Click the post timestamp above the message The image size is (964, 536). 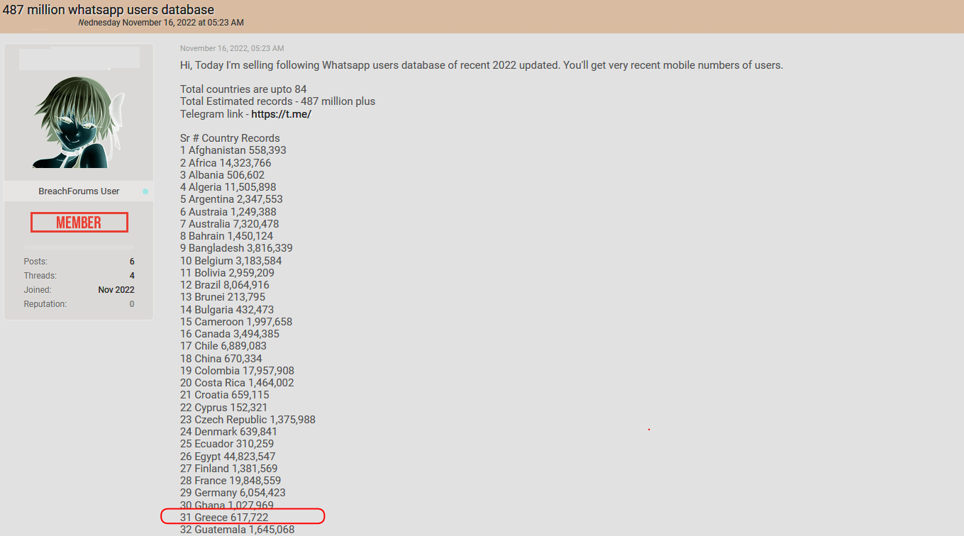click(x=232, y=48)
